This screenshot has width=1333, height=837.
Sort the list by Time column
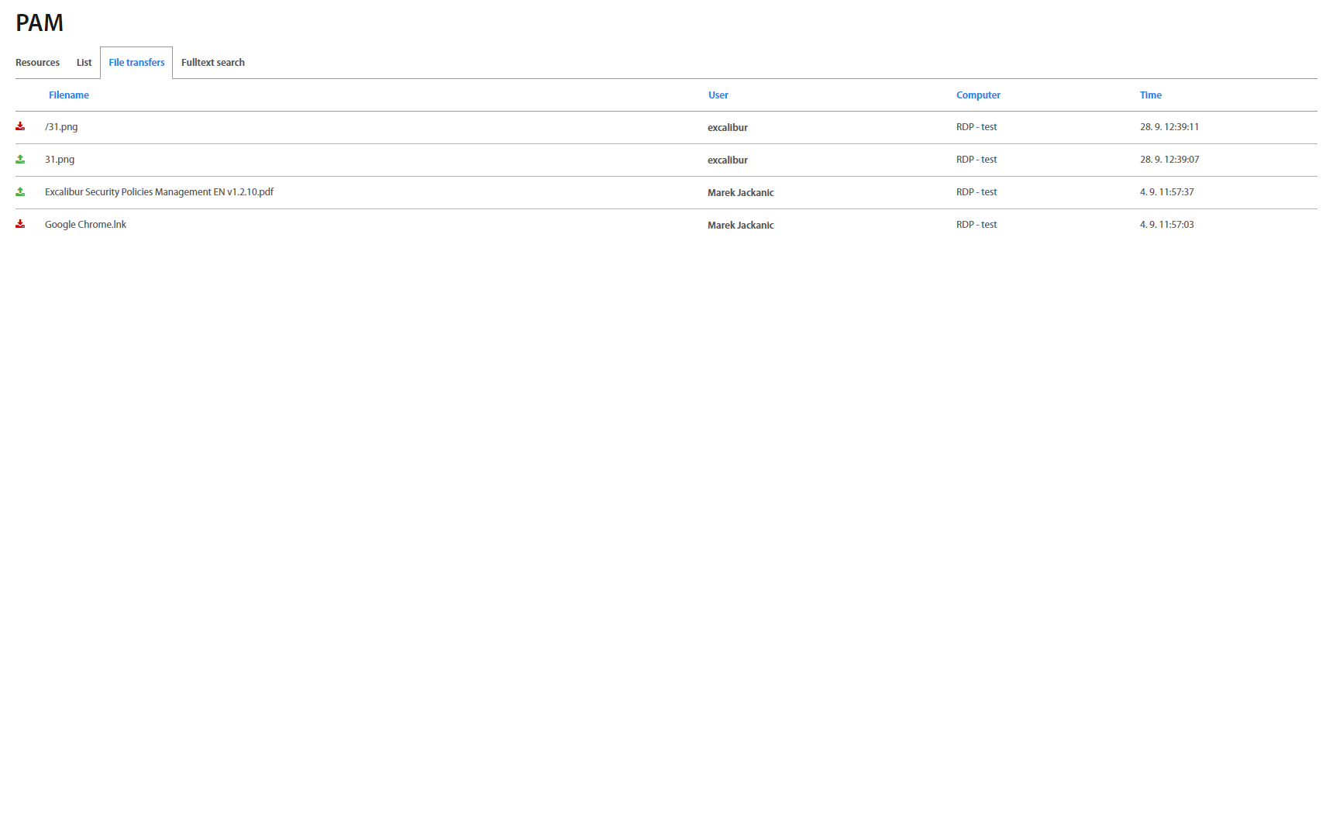[x=1150, y=95]
